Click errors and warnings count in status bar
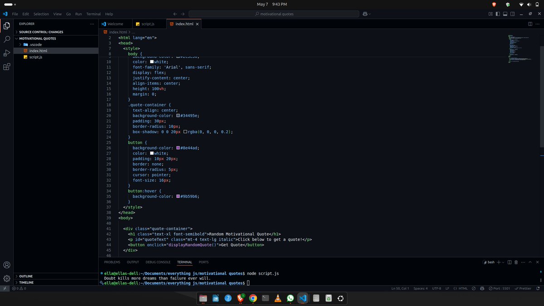 pos(19,288)
